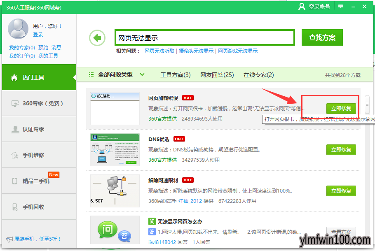This screenshot has height=251, width=375.
Task: Click the New badge on 精品二手机
Action: [x=54, y=174]
